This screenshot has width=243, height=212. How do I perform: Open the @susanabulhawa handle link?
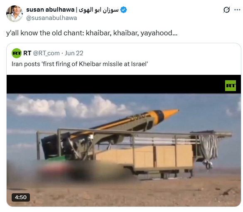point(52,18)
